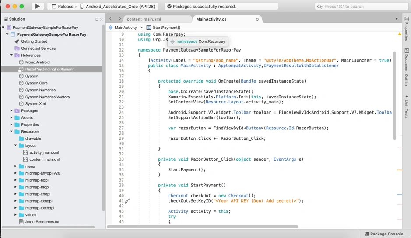This screenshot has width=411, height=238.
Task: Open the Document Outline side pad
Action: 407,68
